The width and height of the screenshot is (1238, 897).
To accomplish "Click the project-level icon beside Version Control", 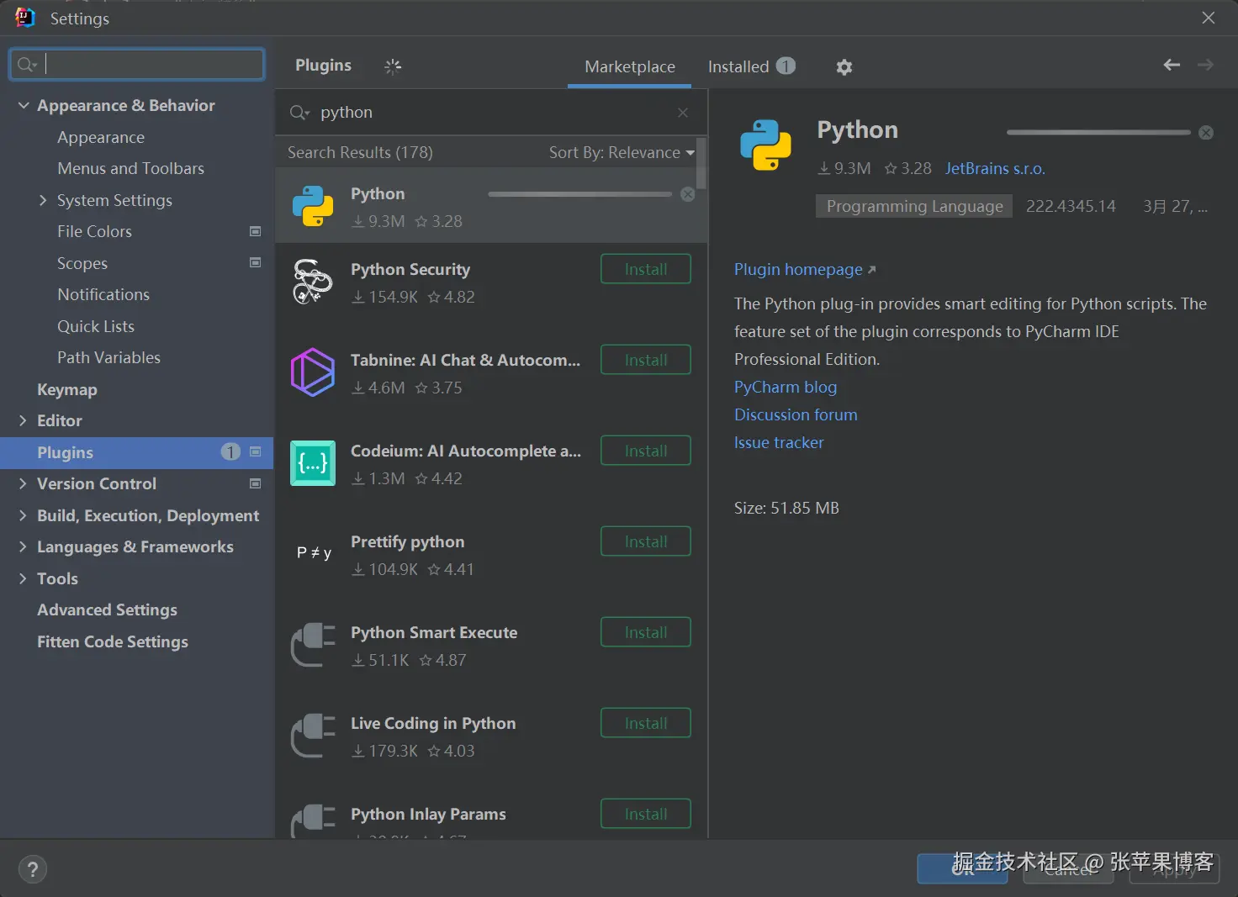I will [x=256, y=483].
